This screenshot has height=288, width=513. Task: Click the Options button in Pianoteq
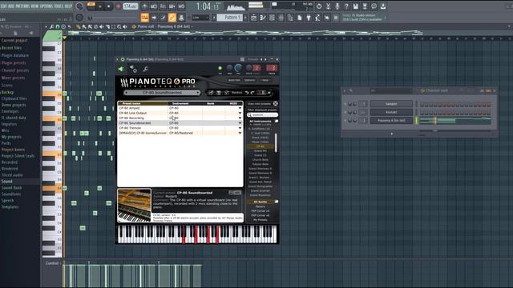coord(249,80)
